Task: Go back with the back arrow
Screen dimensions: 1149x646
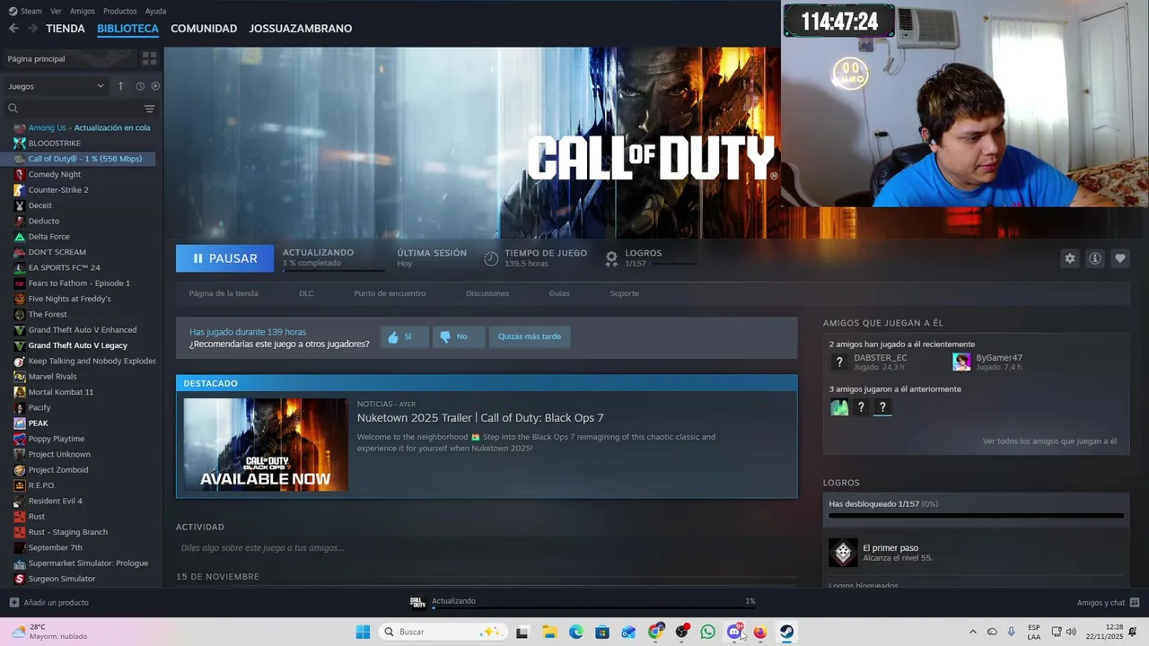Action: click(13, 29)
